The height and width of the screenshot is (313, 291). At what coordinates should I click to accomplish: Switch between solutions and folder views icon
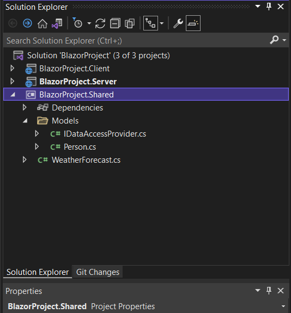click(x=57, y=23)
